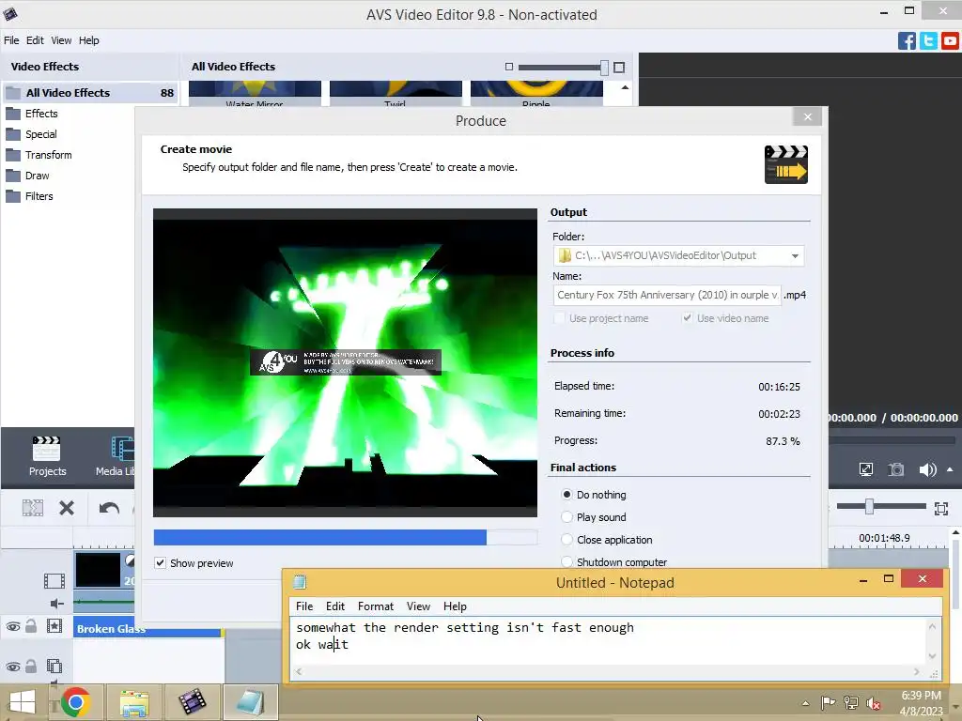Adjust the thumbnail size slider
962x721 pixels.
point(604,68)
